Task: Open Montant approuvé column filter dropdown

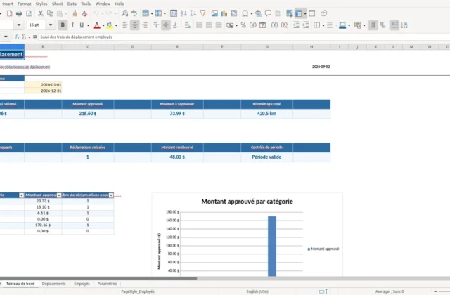Action: pyautogui.click(x=59, y=195)
